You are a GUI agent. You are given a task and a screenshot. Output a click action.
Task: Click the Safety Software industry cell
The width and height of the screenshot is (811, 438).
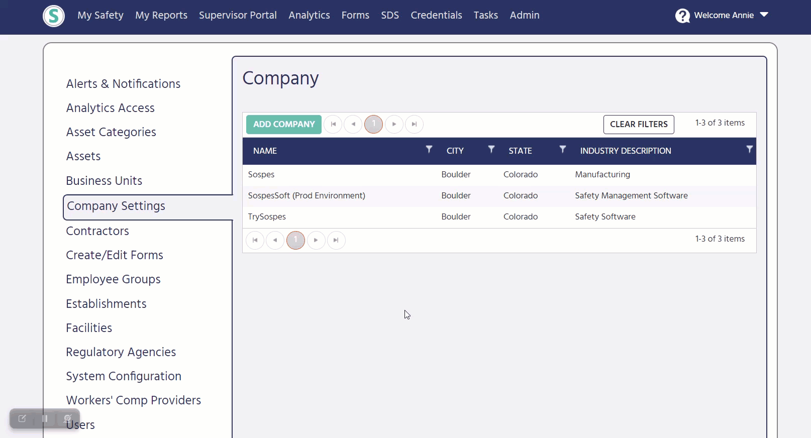[605, 216]
